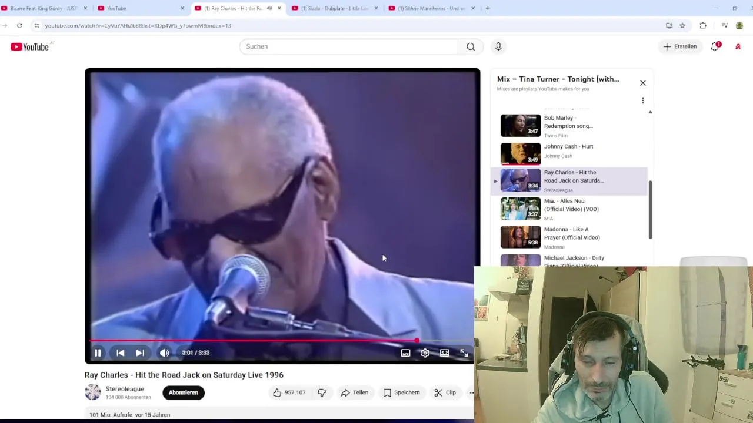This screenshot has height=423, width=753.
Task: Mute audio on the Ray Charles tab
Action: tap(269, 8)
